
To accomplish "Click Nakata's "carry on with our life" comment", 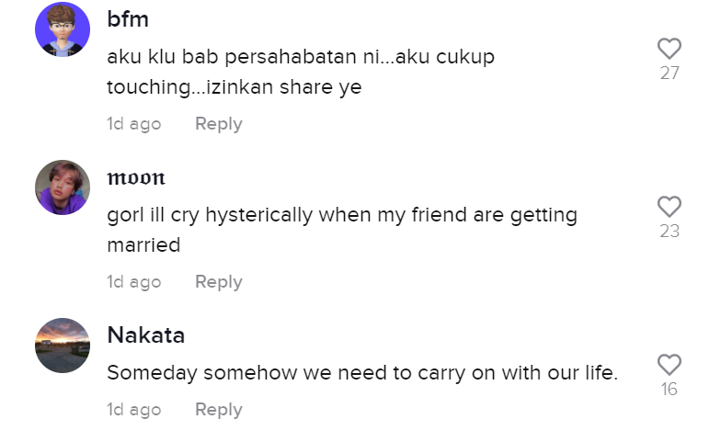I will [362, 374].
